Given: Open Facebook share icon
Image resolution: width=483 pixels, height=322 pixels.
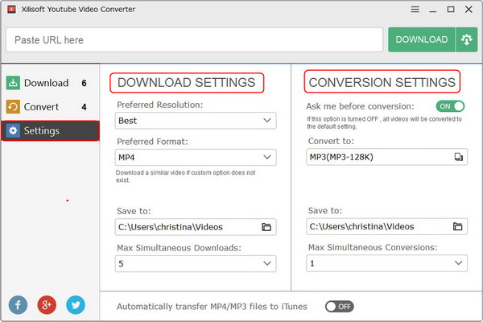Looking at the screenshot, I should 18,305.
